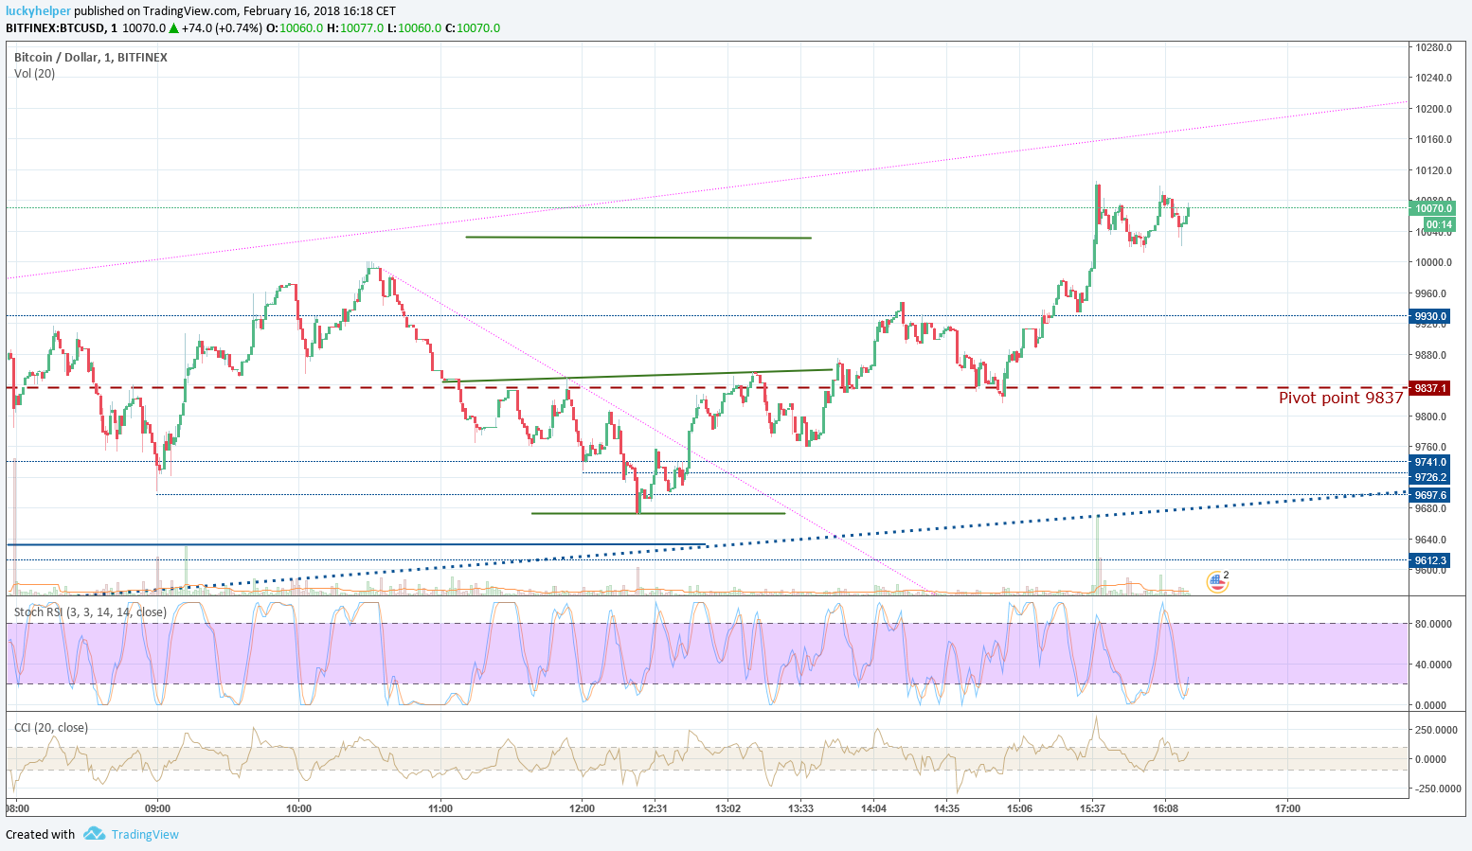1472x851 pixels.
Task: Click the 10000.0 price axis label
Action: (x=1434, y=262)
